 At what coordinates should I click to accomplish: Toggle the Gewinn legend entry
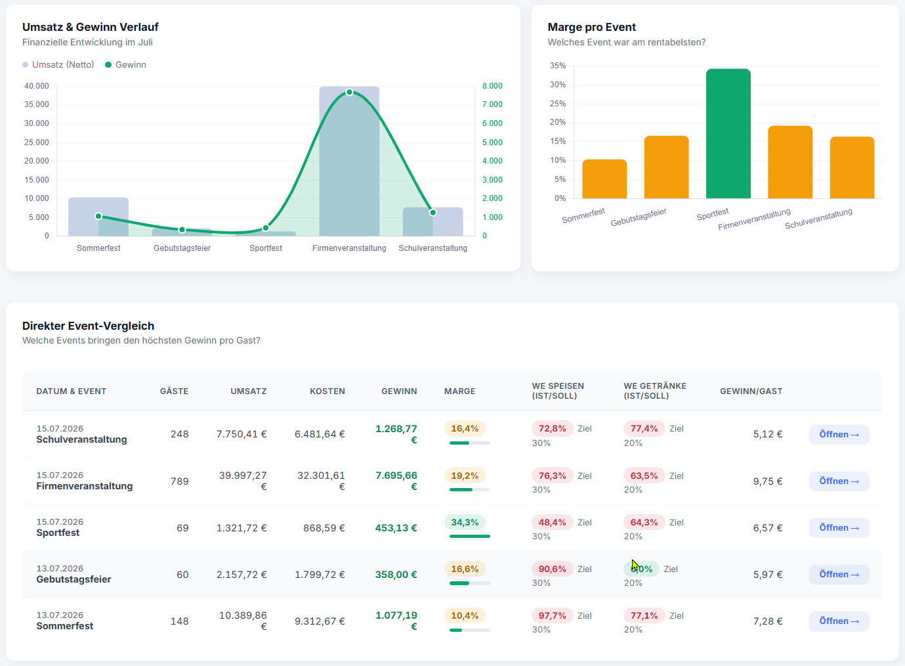[x=125, y=64]
